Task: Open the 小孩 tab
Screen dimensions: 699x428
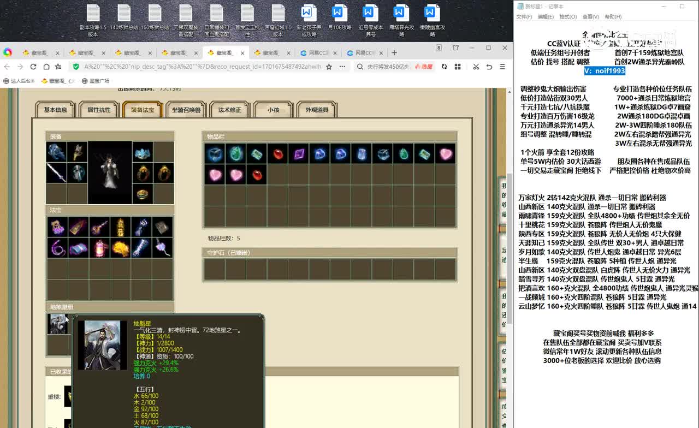Action: tap(273, 110)
